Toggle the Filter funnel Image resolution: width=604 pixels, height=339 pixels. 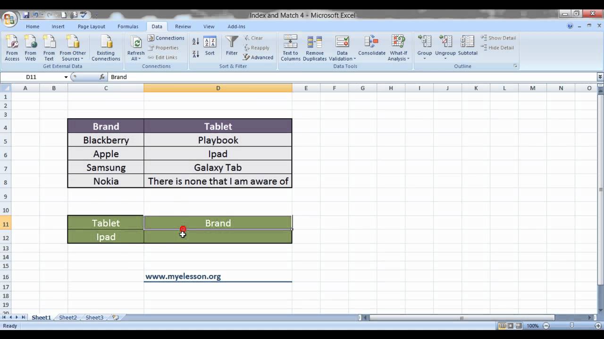coord(232,46)
